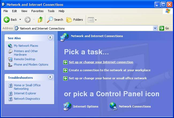174x118 pixels.
Task: Toggle the Folders pane button
Action: 75,20
